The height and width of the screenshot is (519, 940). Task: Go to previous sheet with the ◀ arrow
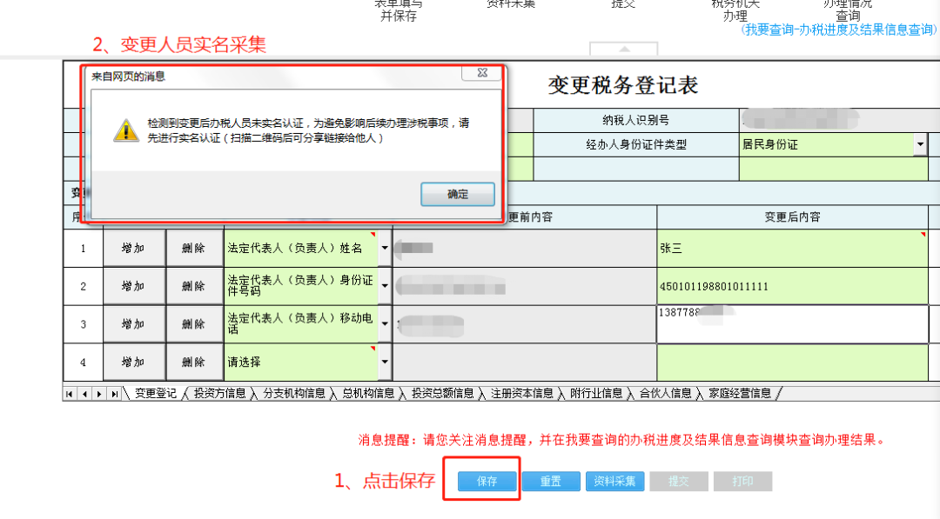[84, 394]
